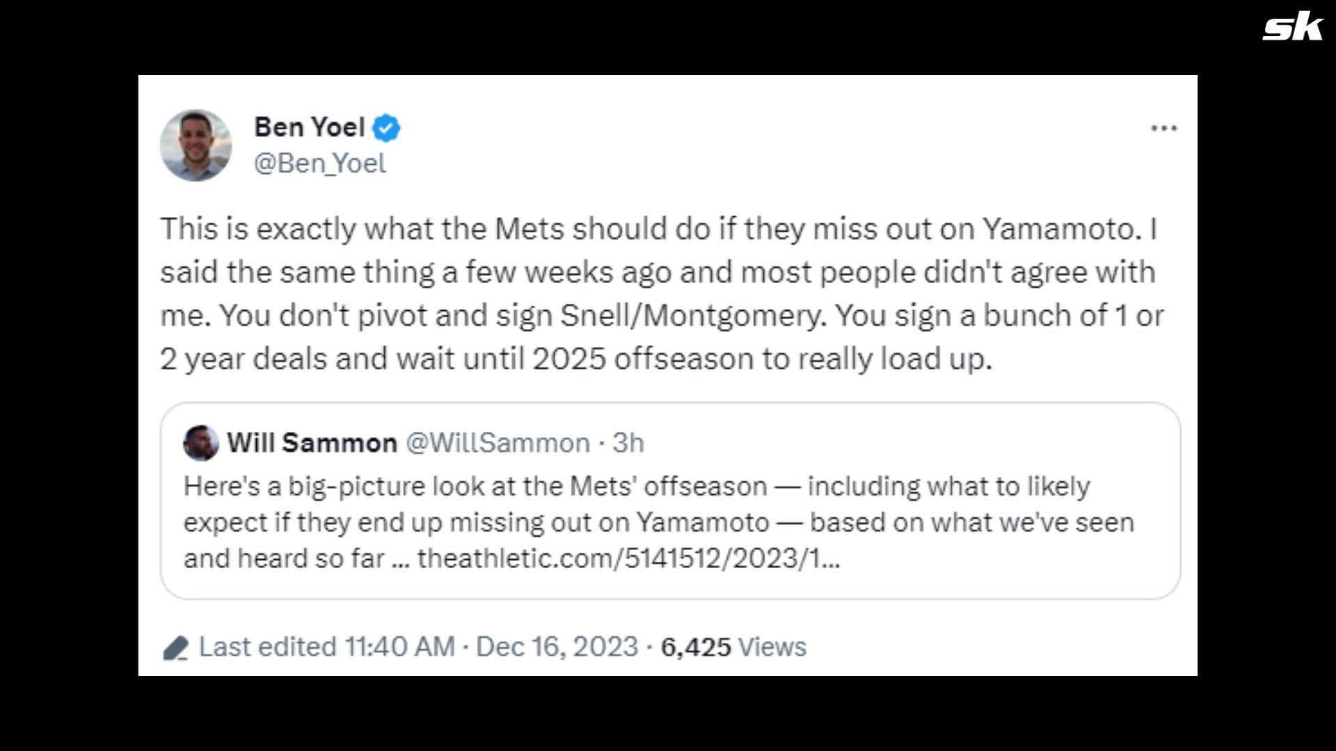
Task: Click the @WillSammon handle
Action: click(498, 443)
